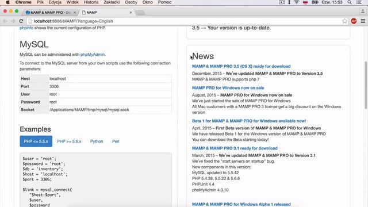Open MAMP & MAMP PRO 3.5 news link
This screenshot has height=207, width=368.
(x=241, y=66)
